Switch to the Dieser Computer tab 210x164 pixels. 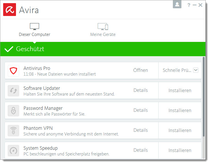pos(34,30)
